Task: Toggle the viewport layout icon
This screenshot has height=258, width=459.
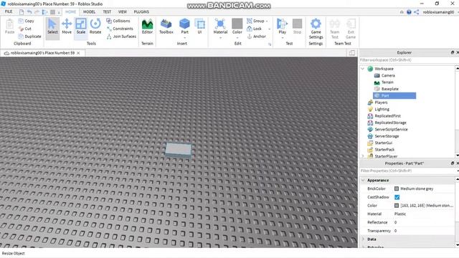Action: click(x=352, y=53)
